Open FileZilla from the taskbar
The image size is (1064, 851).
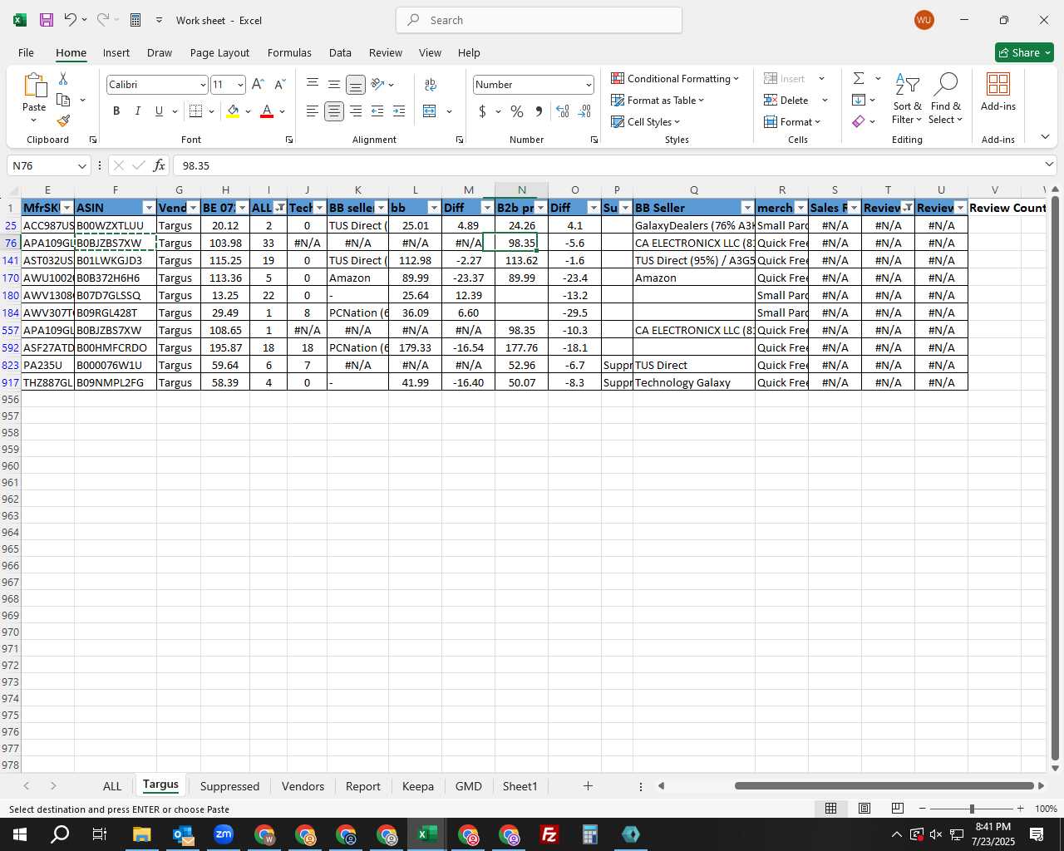(549, 834)
